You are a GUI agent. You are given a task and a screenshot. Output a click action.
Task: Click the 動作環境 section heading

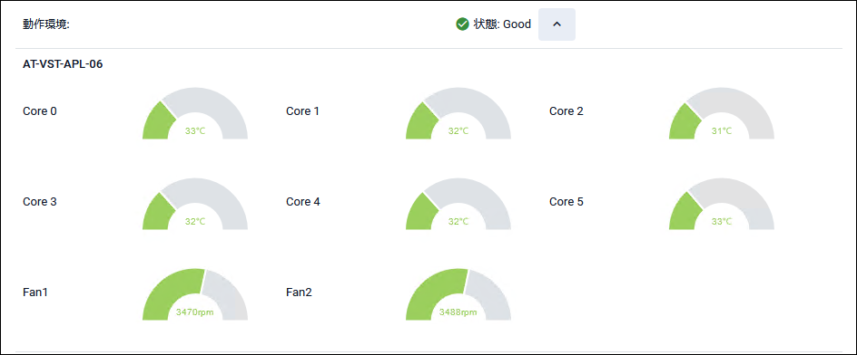pos(46,25)
